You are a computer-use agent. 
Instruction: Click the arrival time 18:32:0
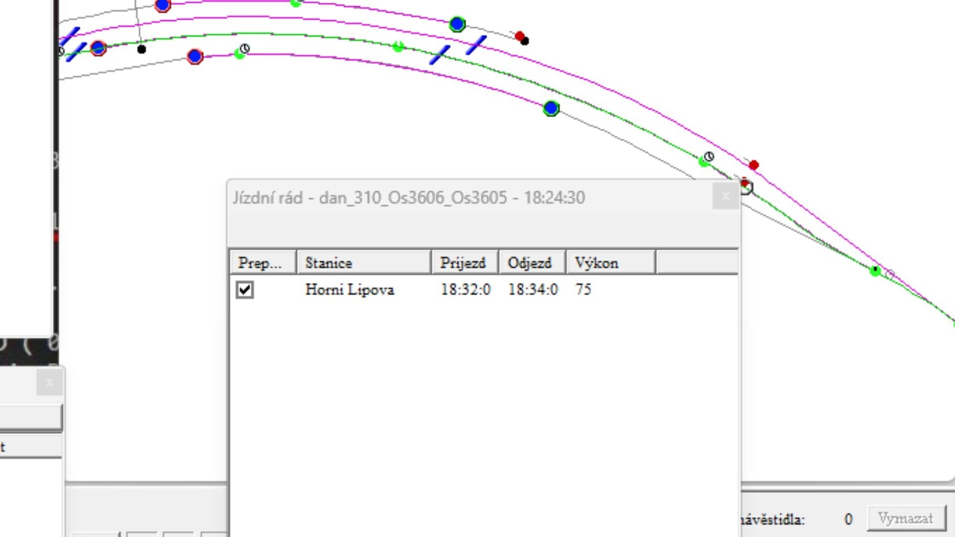point(465,289)
